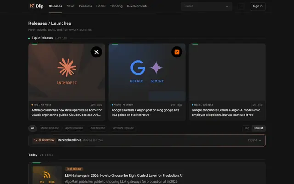Open Gemini 4 Argon Hacker News headline
The image size is (294, 184).
coord(145,112)
